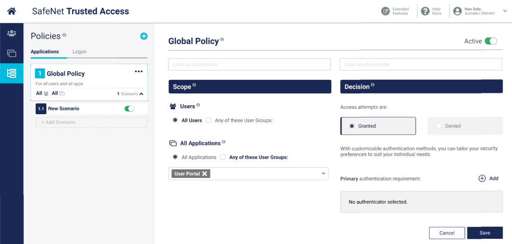Image resolution: width=512 pixels, height=244 pixels.
Task: Show info for Global Policy title
Action: coord(222,40)
